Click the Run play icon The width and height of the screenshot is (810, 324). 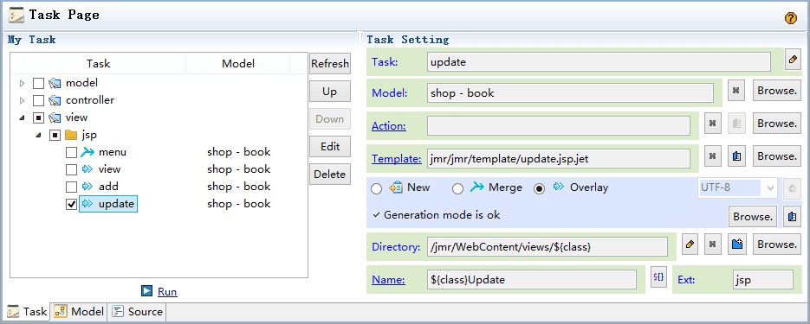click(147, 291)
